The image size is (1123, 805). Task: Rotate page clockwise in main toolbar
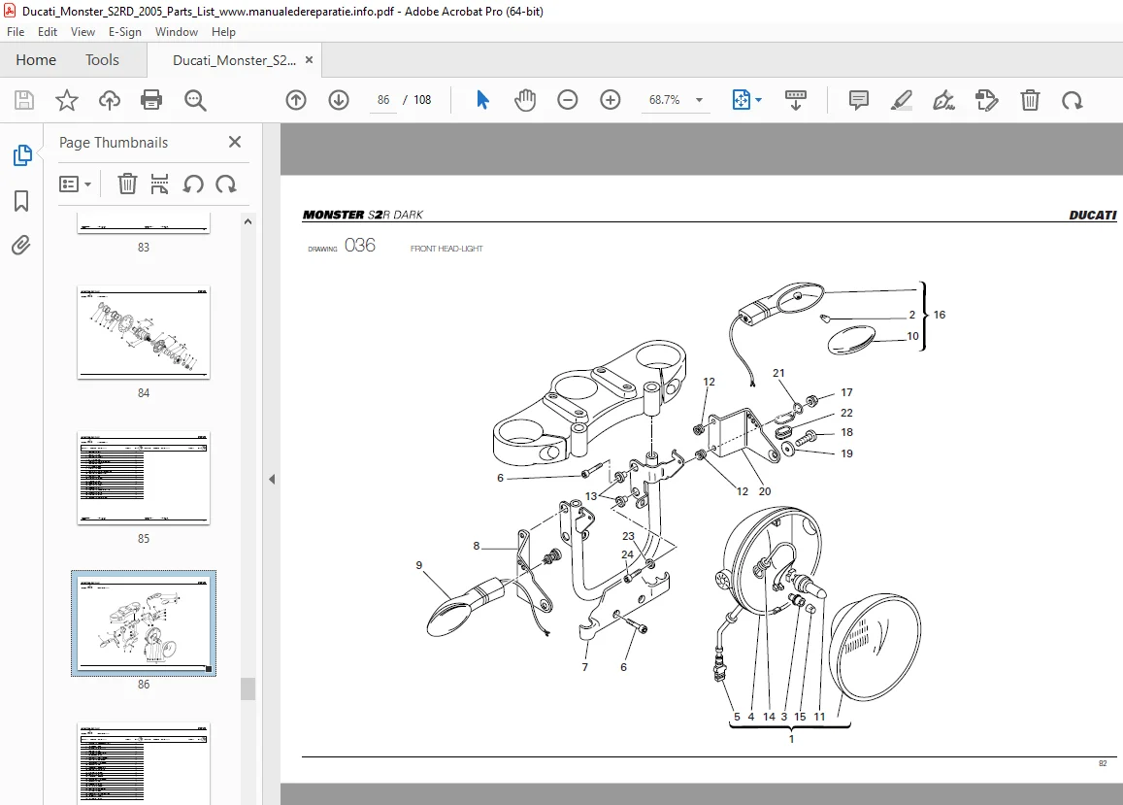click(x=1073, y=100)
